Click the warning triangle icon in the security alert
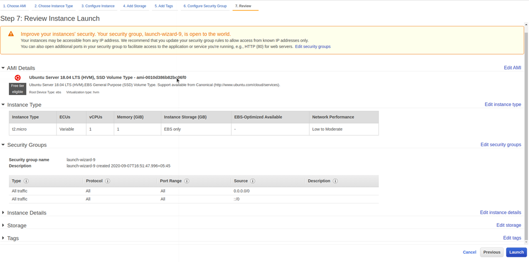This screenshot has height=262, width=529. tap(11, 34)
